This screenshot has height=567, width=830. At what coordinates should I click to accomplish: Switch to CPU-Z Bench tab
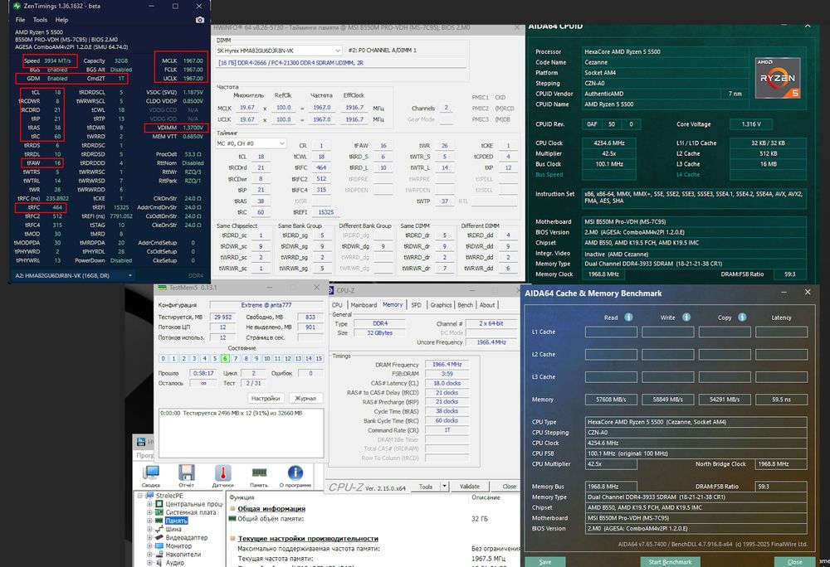click(466, 305)
